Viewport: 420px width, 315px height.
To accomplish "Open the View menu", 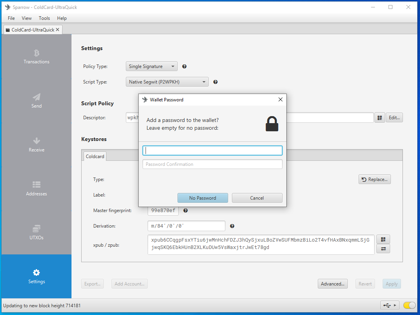I will (26, 18).
